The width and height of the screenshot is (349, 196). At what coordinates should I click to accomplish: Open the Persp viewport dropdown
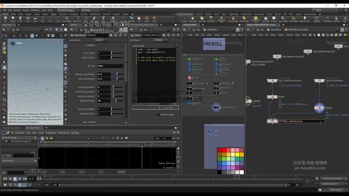pyautogui.click(x=45, y=41)
